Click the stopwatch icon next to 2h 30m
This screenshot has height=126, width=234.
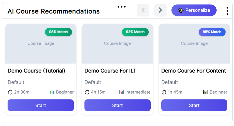pos(10,92)
